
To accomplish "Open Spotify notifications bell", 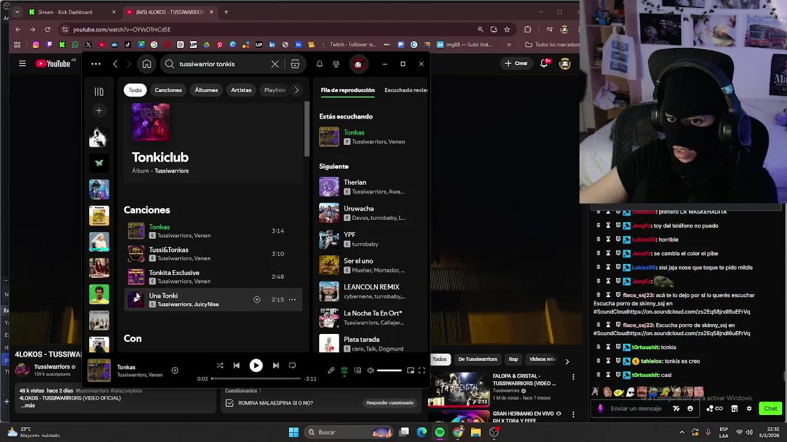I will [320, 64].
